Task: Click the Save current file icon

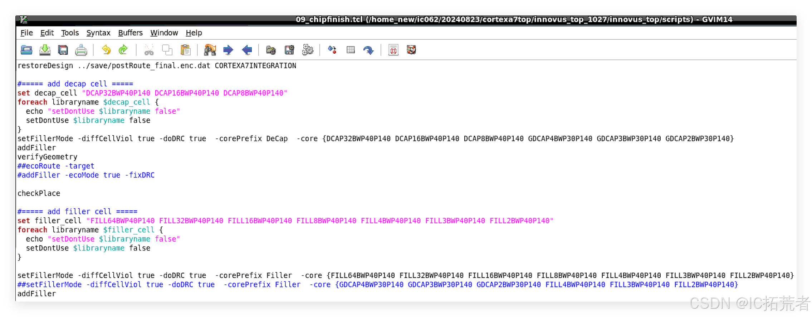Action: pyautogui.click(x=45, y=50)
